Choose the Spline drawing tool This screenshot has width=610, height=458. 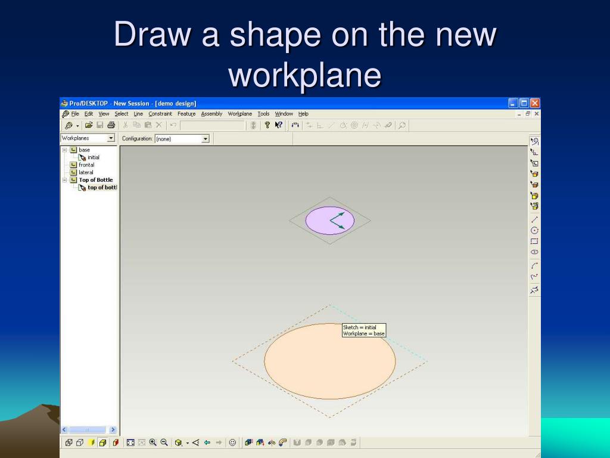[534, 277]
